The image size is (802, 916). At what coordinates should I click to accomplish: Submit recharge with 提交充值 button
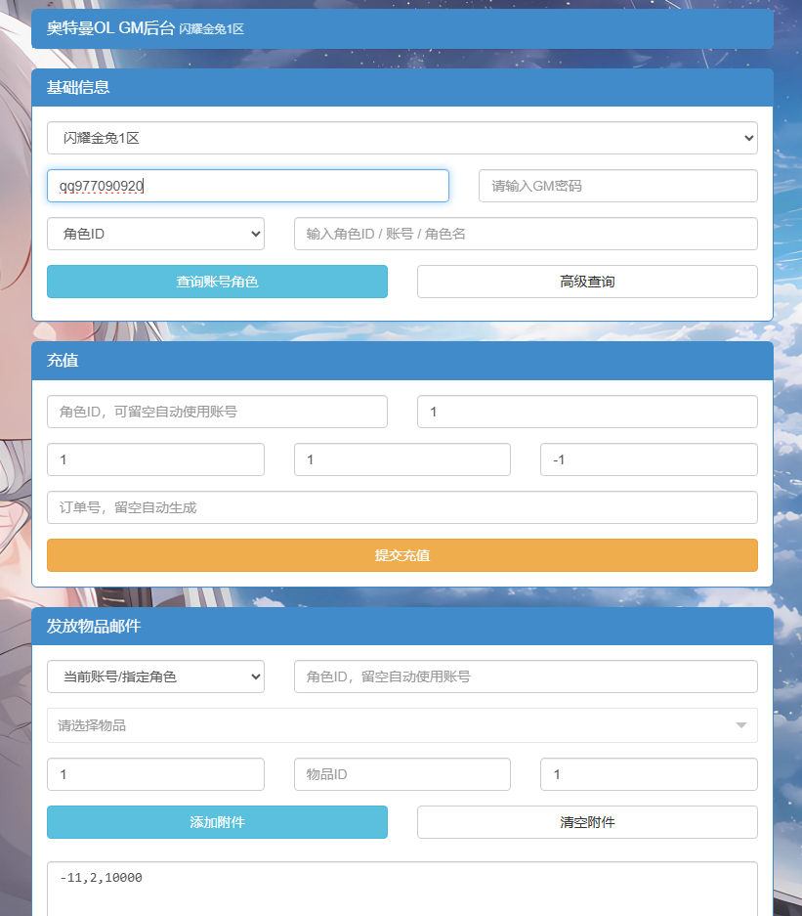[x=402, y=555]
